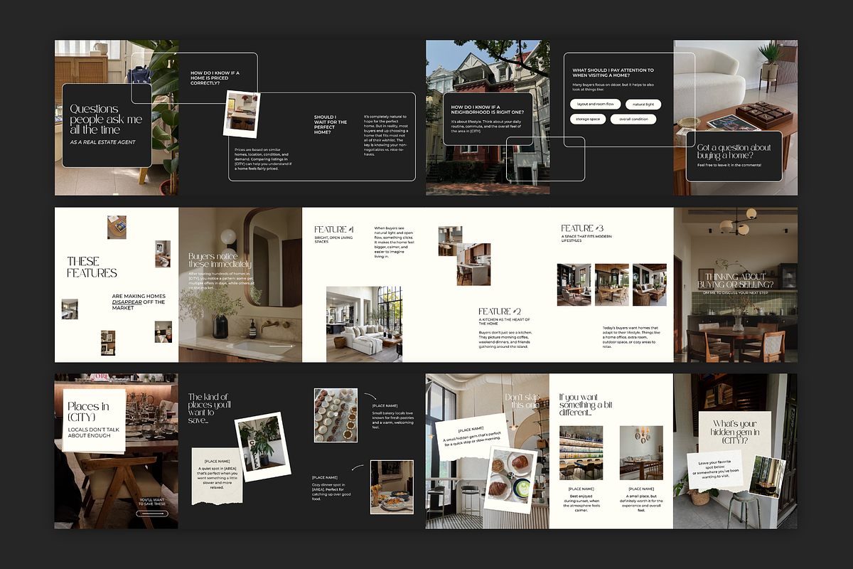Click the dinner food photo with drink
Screen dimensions: 853x569
[392, 486]
